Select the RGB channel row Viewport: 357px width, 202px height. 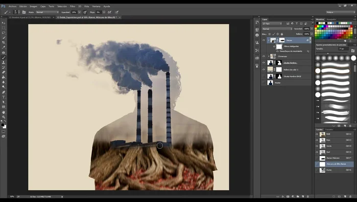tap(334, 134)
